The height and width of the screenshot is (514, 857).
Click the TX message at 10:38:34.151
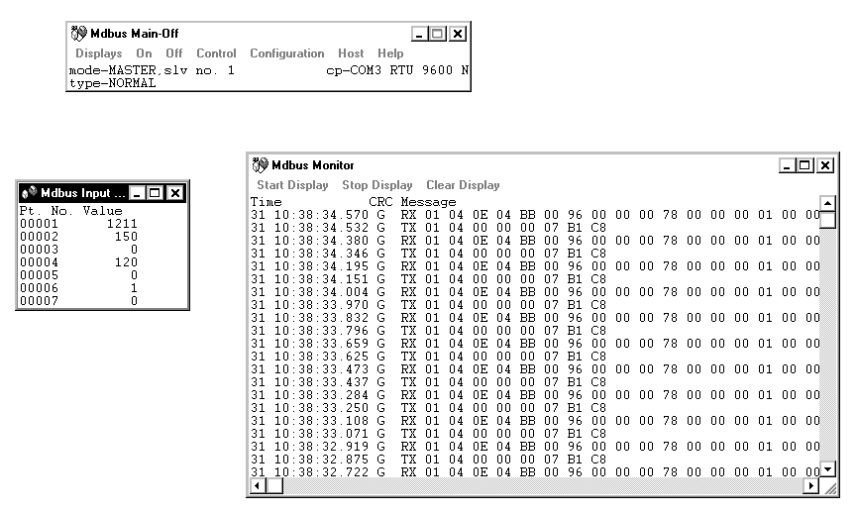[428, 279]
